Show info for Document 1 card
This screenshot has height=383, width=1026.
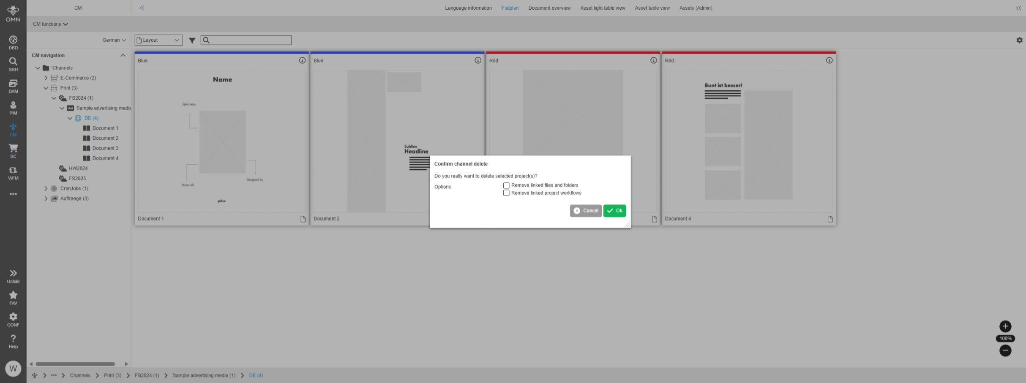pos(302,60)
